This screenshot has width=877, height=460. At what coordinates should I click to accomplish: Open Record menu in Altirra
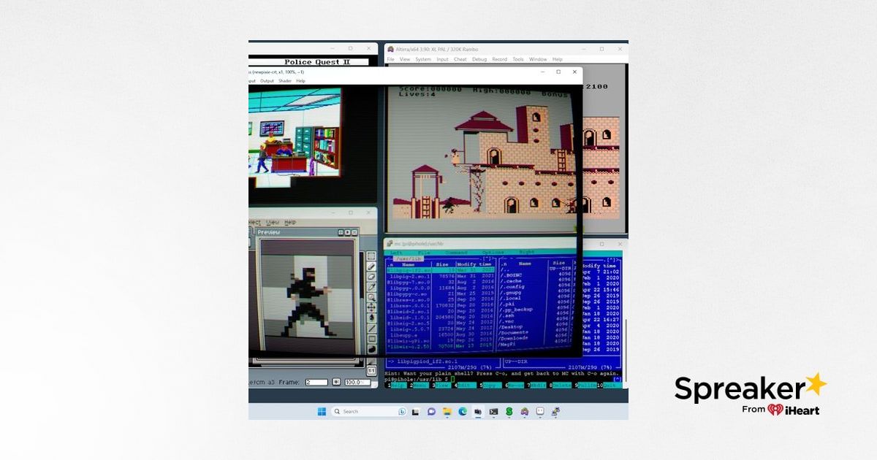pos(500,59)
